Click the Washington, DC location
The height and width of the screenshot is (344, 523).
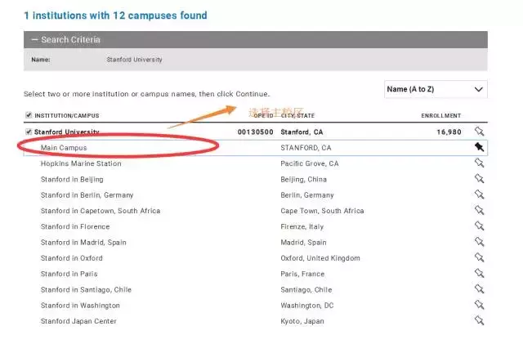(x=307, y=306)
